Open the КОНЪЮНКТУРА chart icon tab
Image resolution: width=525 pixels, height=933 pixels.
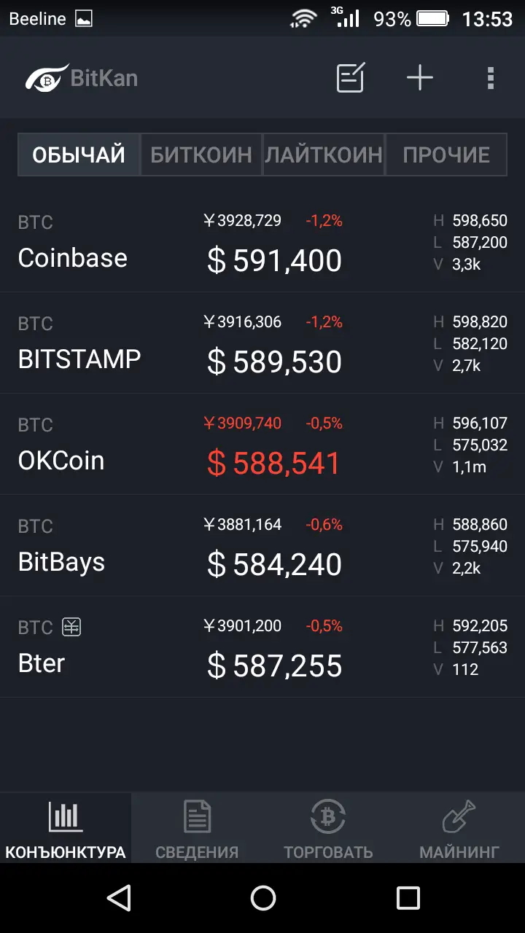[x=66, y=818]
